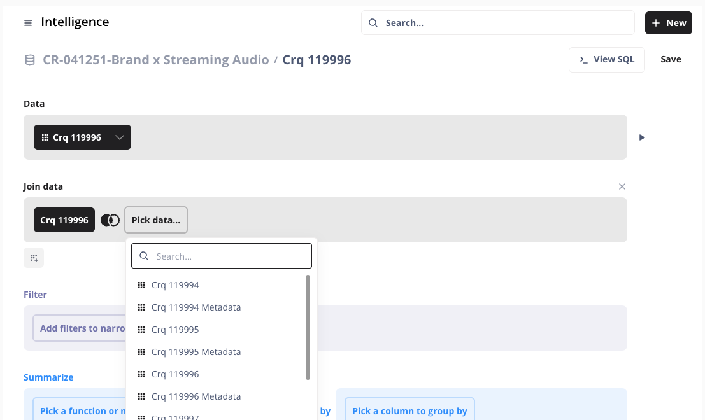Choose Crq 119995 Metadata from list
Viewport: 705px width, 420px height.
coord(196,352)
